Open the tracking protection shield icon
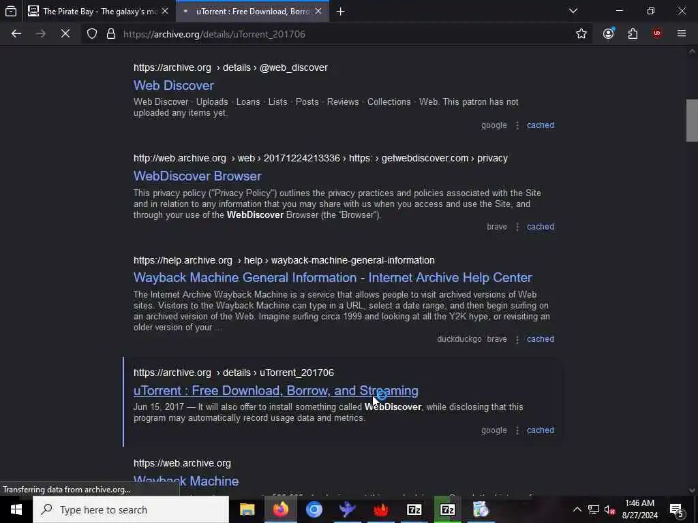This screenshot has height=523, width=698. click(92, 34)
